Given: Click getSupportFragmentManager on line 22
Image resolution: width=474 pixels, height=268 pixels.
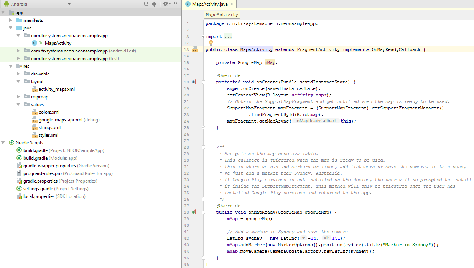Looking at the screenshot, I should click(406, 108).
